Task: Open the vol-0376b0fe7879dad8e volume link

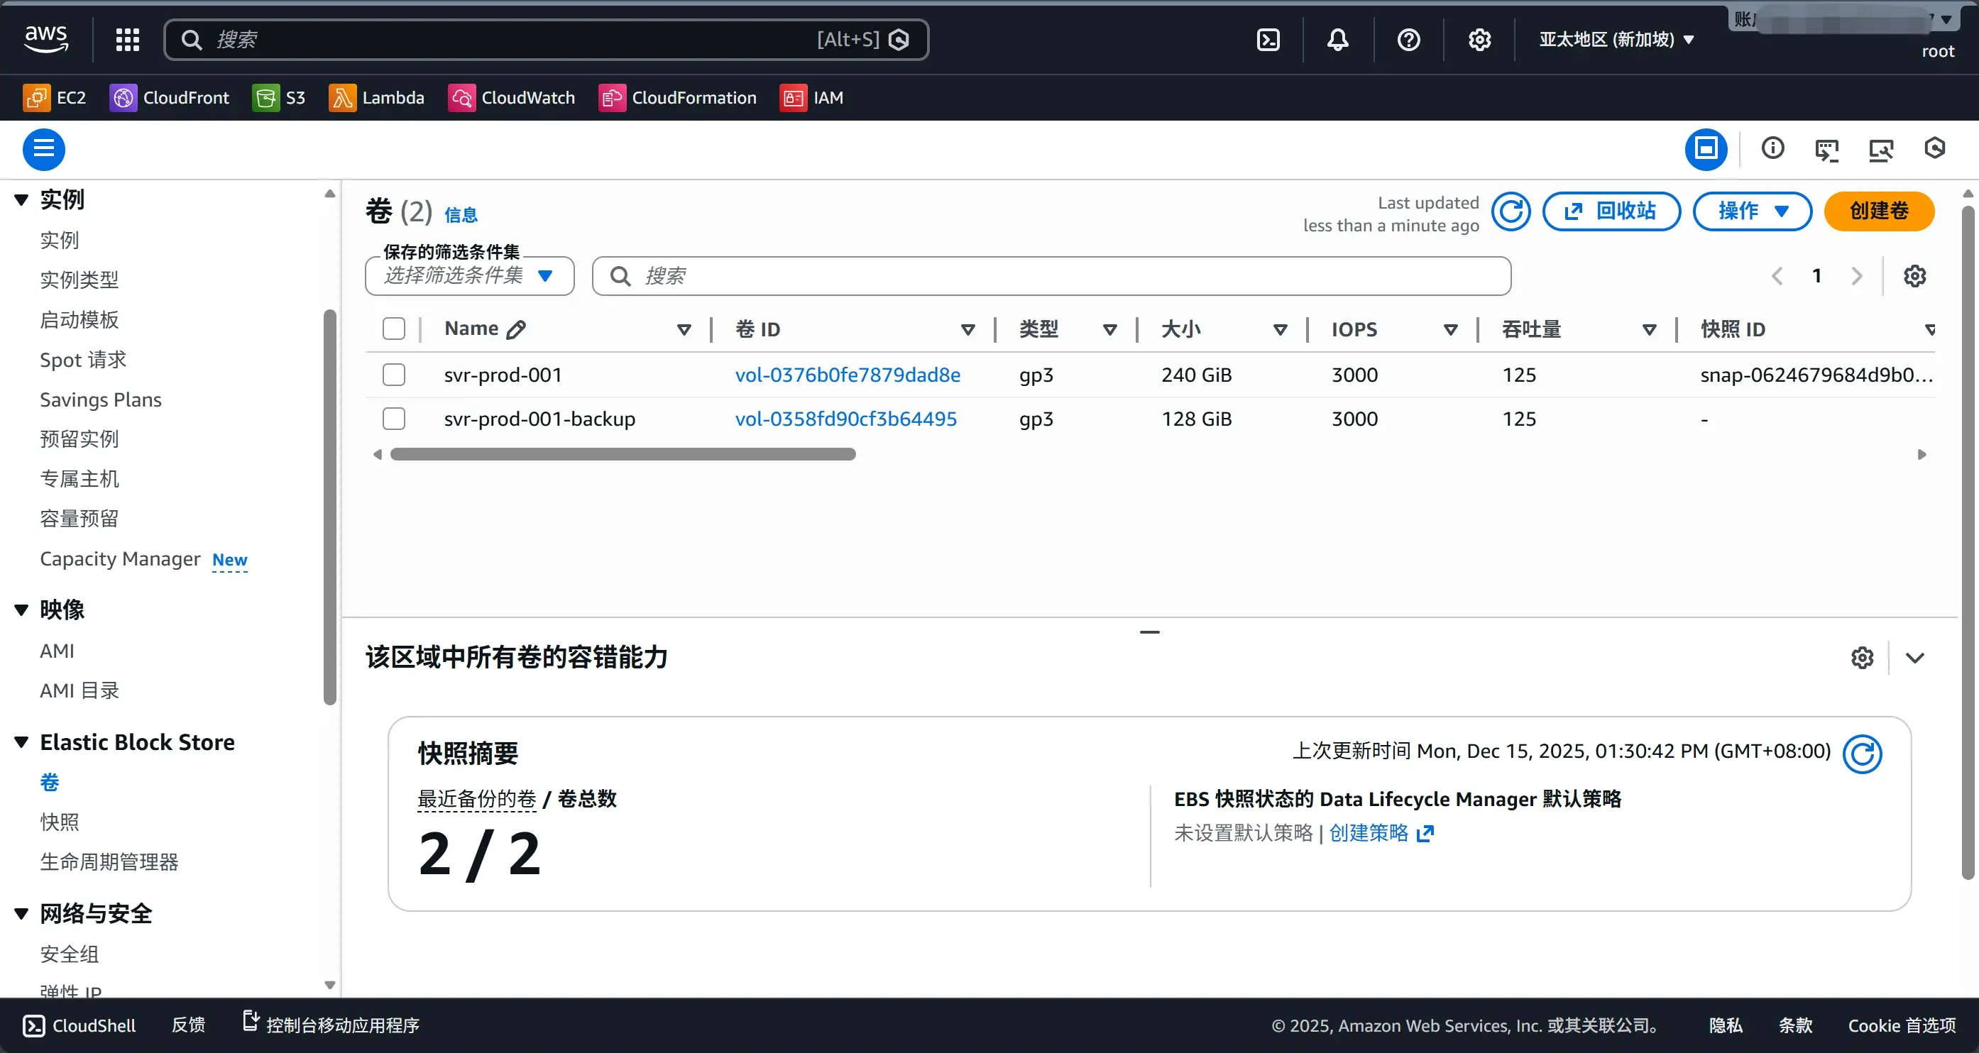Action: point(848,375)
